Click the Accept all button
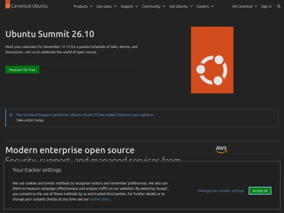Image resolution: width=284 pixels, height=213 pixels. click(260, 191)
